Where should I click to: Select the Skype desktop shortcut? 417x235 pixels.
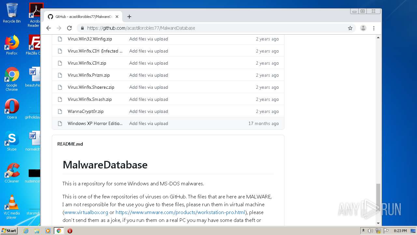[12, 141]
